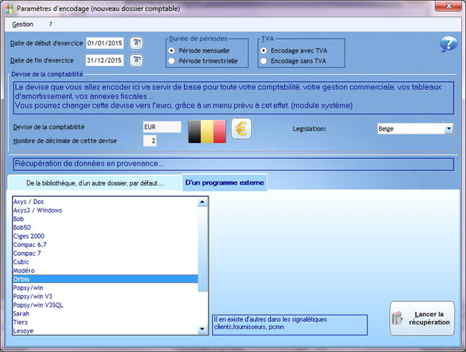466x352 pixels.
Task: Open calendar for exercise end date
Action: 137,60
